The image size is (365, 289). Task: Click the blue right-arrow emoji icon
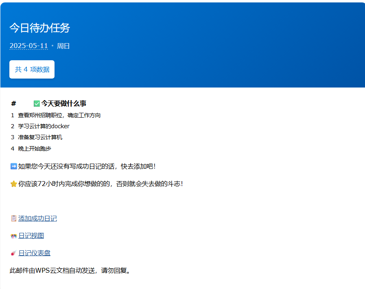click(13, 166)
